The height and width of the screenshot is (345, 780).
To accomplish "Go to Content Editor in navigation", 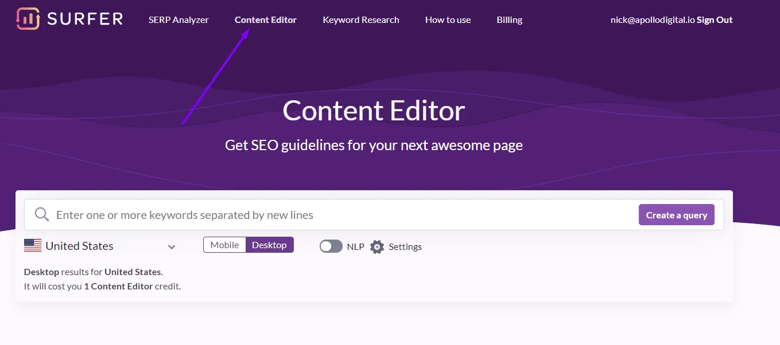I will point(266,20).
